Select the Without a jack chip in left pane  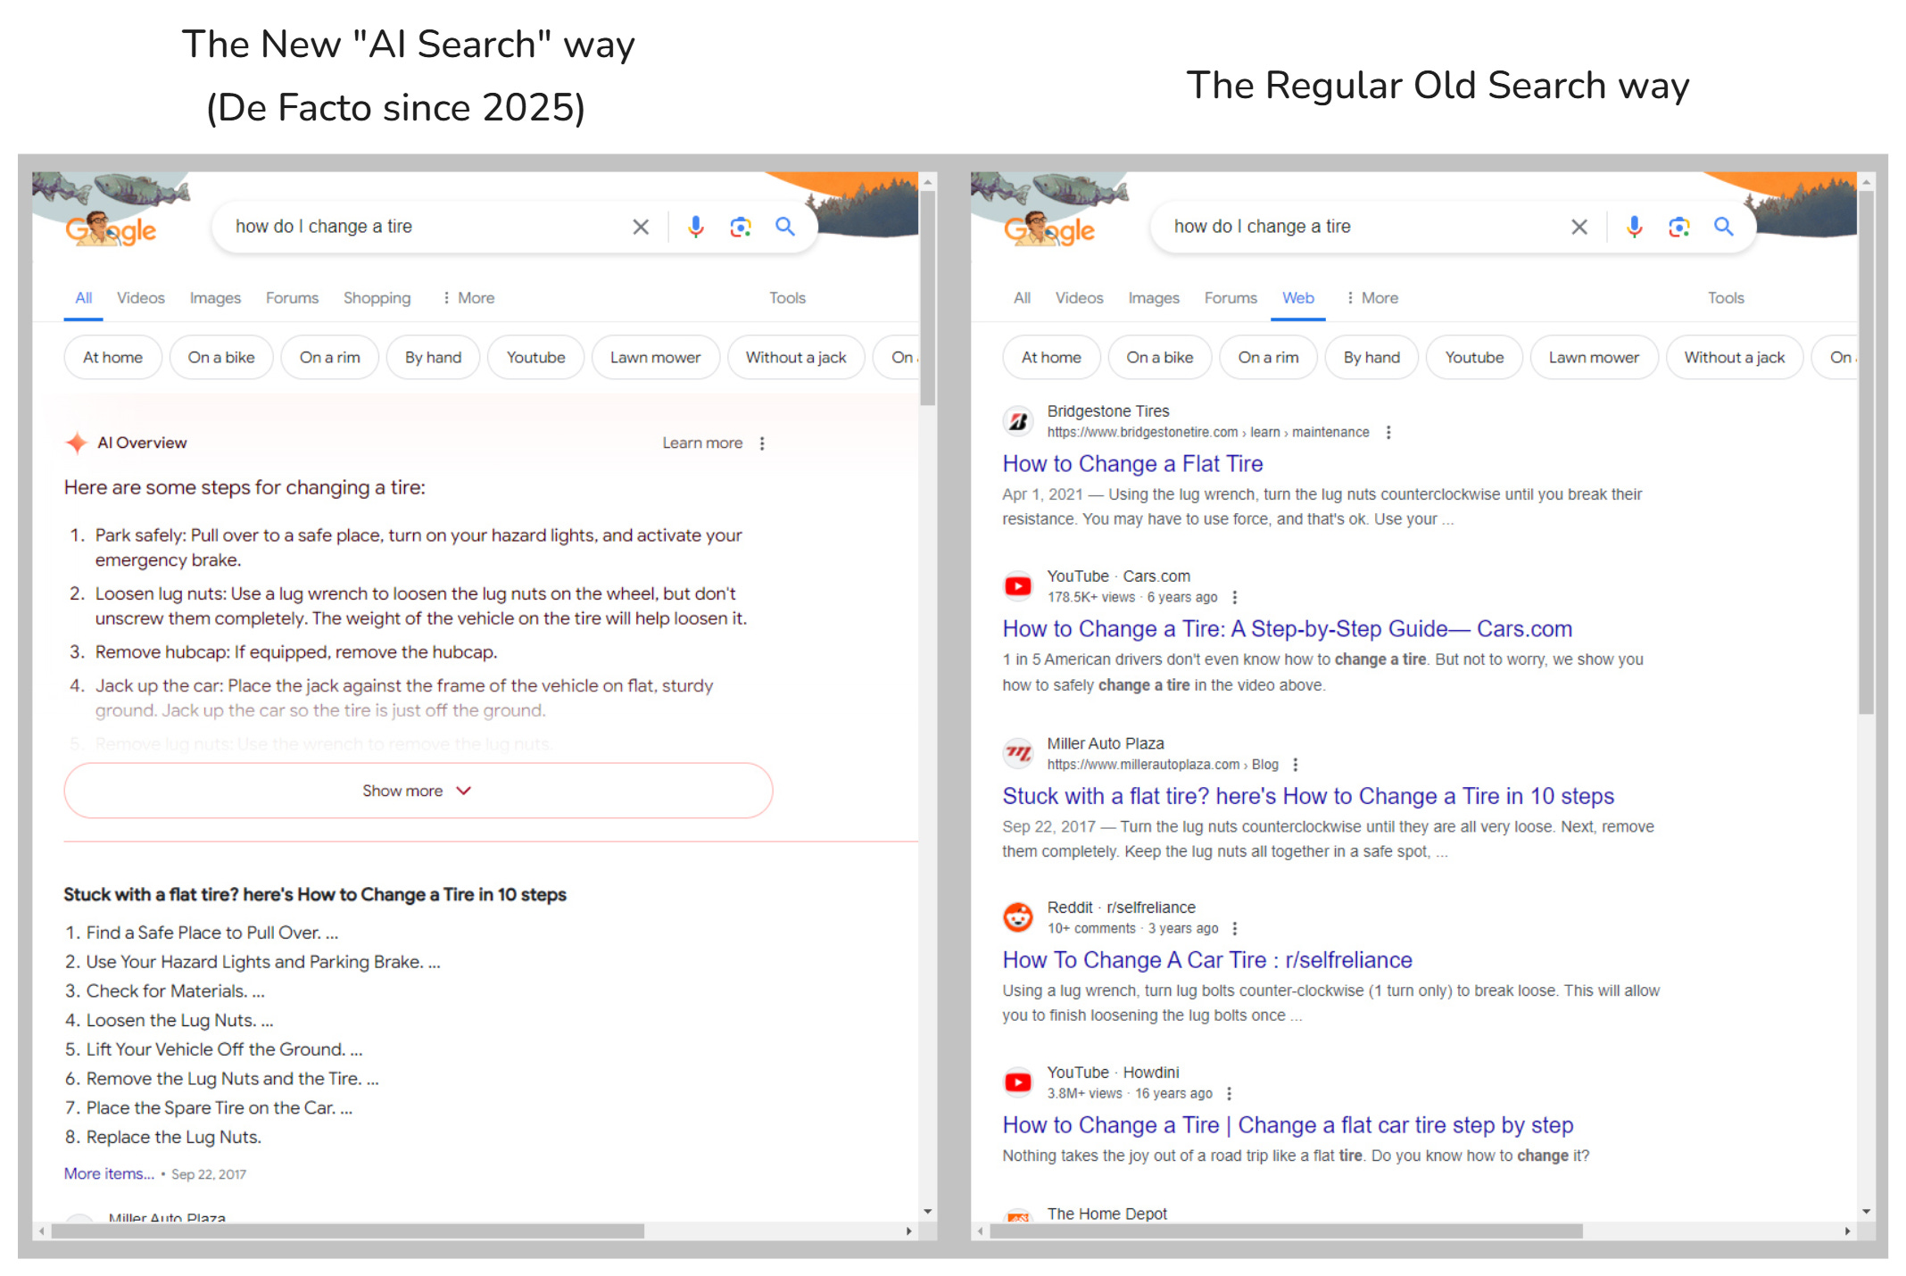pos(795,358)
